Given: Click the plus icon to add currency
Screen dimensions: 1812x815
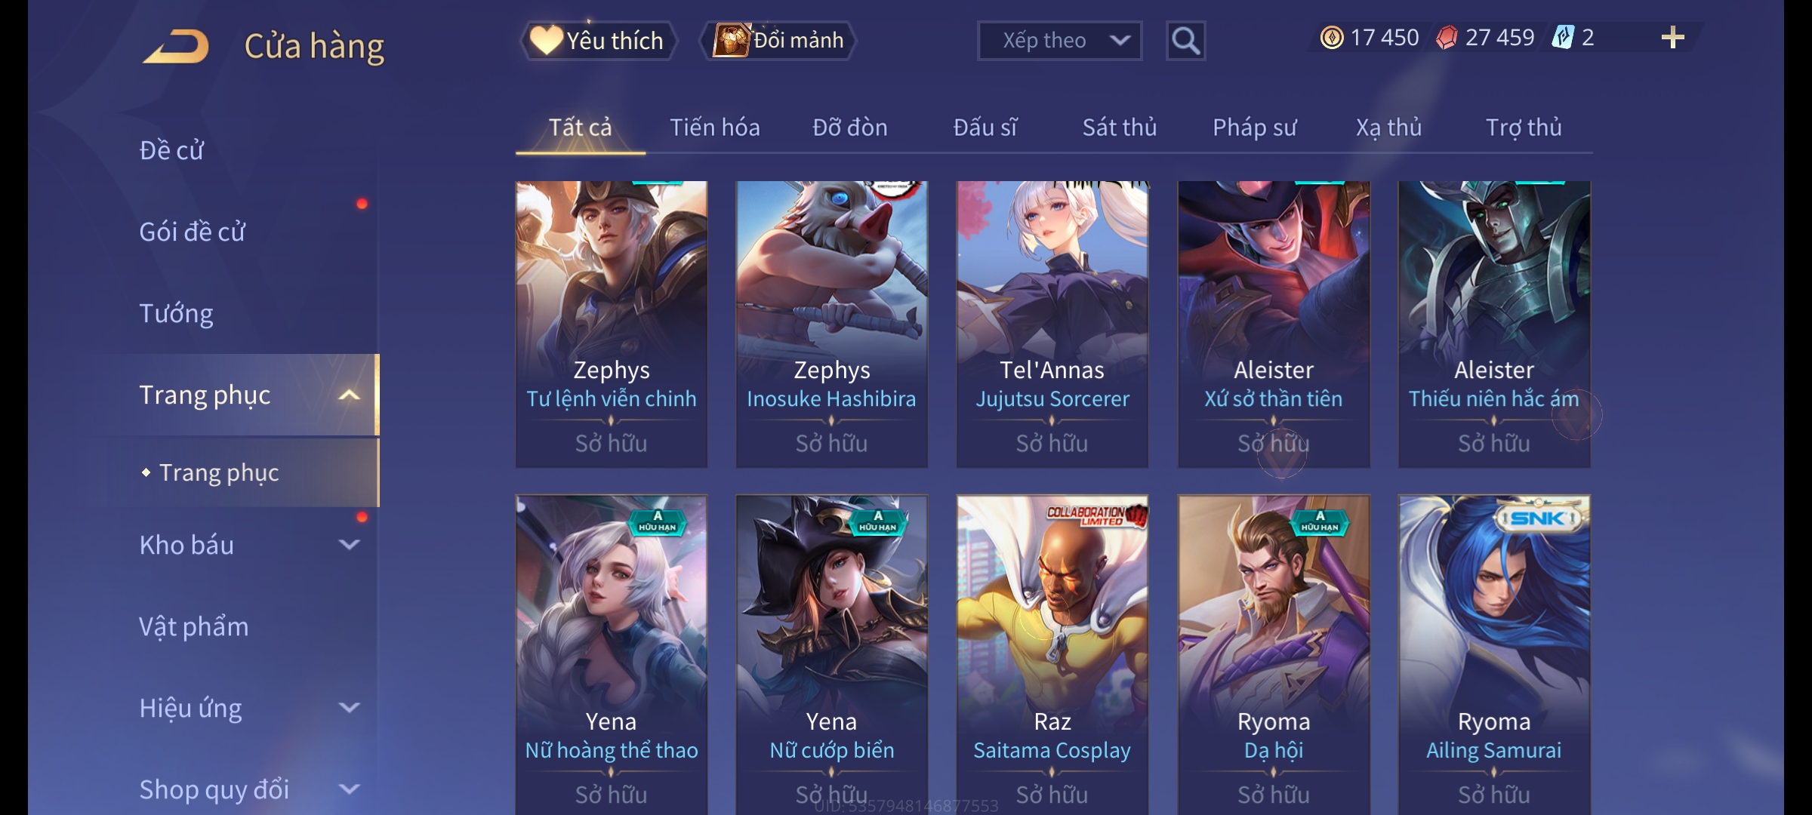Looking at the screenshot, I should pos(1673,38).
